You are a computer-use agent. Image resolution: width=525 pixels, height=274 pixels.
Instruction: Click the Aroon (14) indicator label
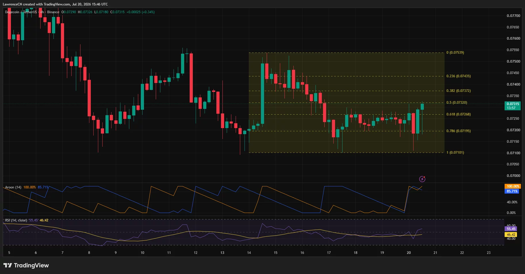click(x=13, y=187)
